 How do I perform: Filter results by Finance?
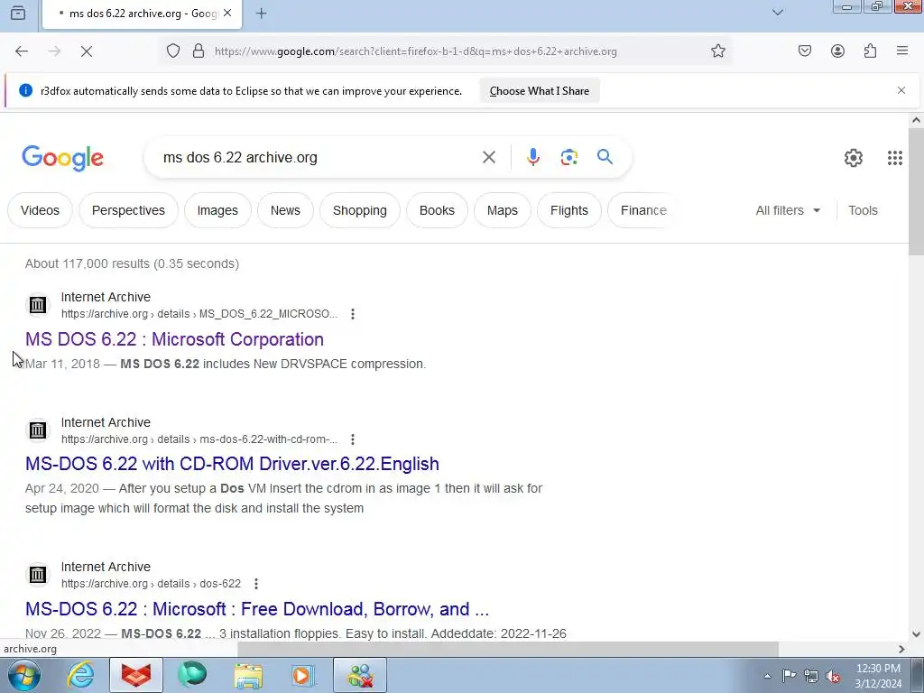point(642,210)
